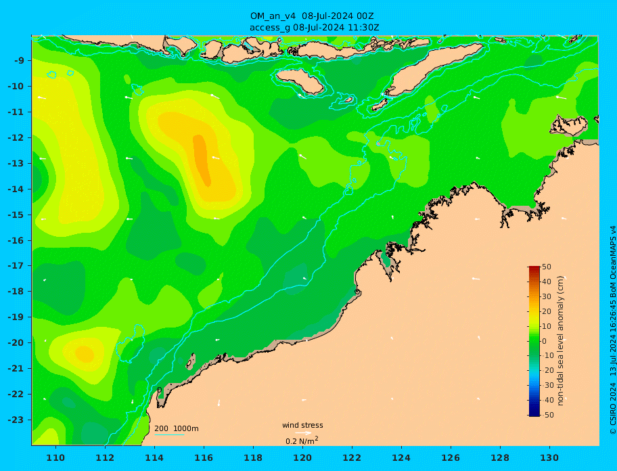Image resolution: width=617 pixels, height=471 pixels.
Task: Click latitude axis label "-18"
Action: [x=16, y=292]
